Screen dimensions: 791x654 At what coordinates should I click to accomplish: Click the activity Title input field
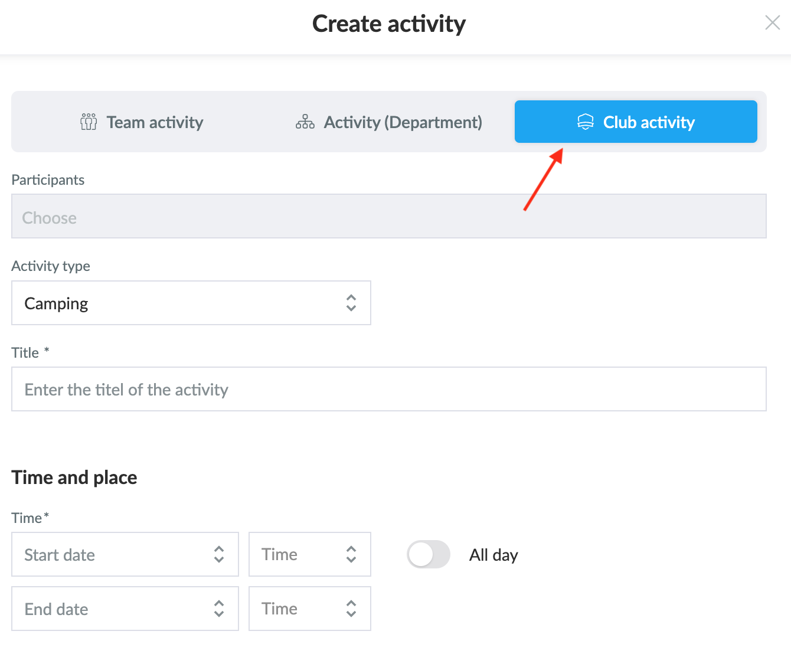(388, 389)
